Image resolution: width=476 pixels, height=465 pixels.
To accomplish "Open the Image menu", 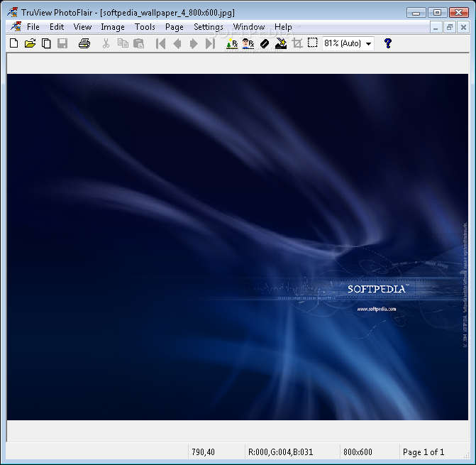I will [113, 27].
